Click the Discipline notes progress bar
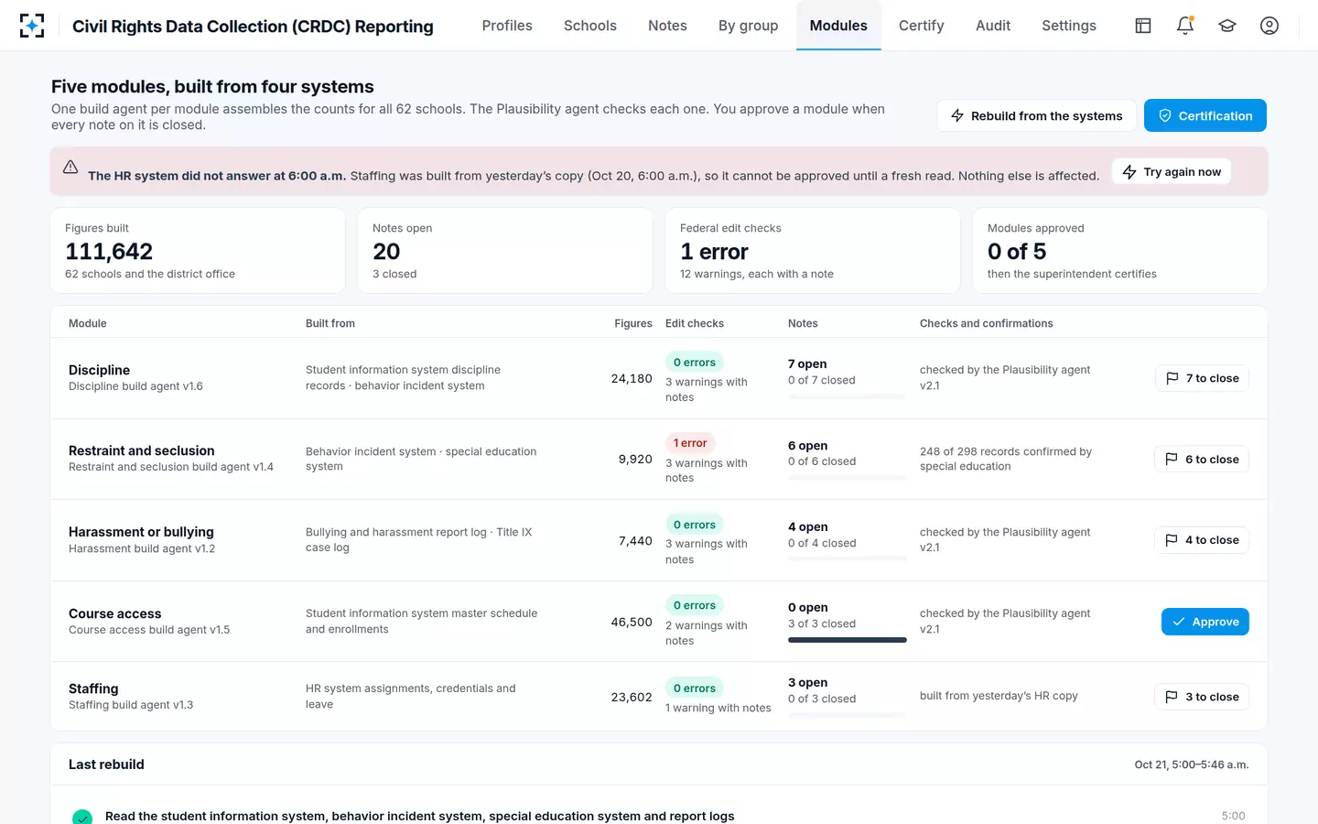1318x824 pixels. pos(848,396)
